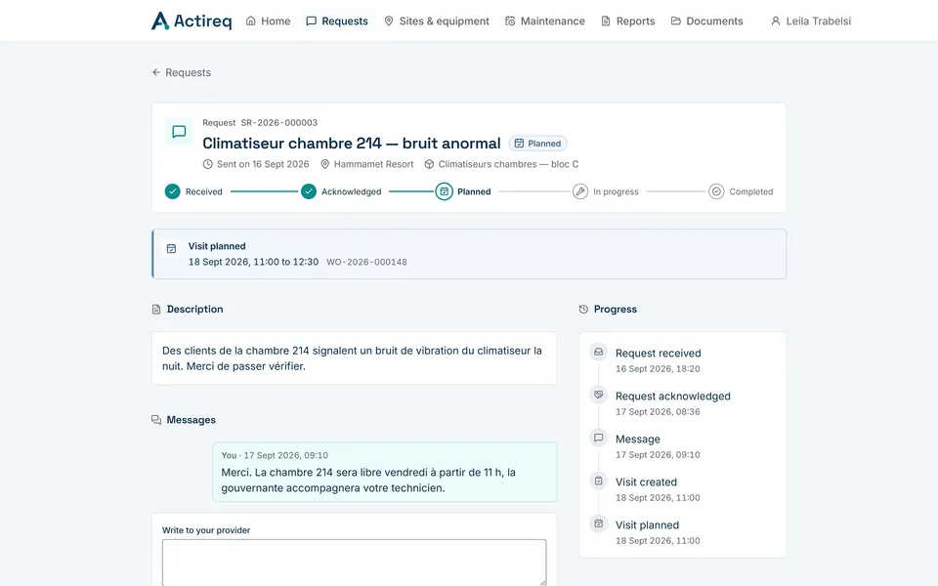938x586 pixels.
Task: Navigate to Maintenance
Action: pyautogui.click(x=545, y=21)
